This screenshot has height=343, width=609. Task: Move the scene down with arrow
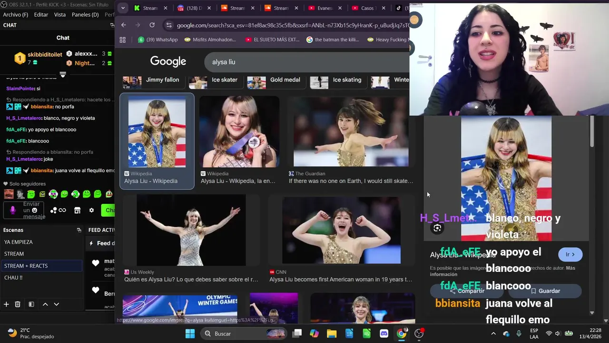(56, 304)
